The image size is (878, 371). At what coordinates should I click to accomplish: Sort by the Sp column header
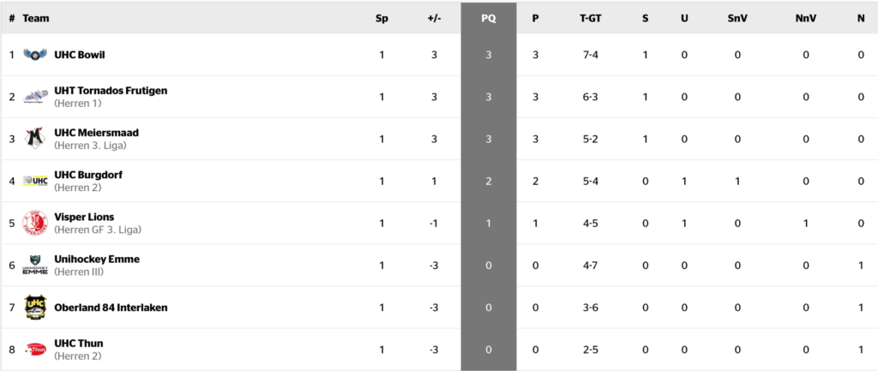[x=382, y=18]
